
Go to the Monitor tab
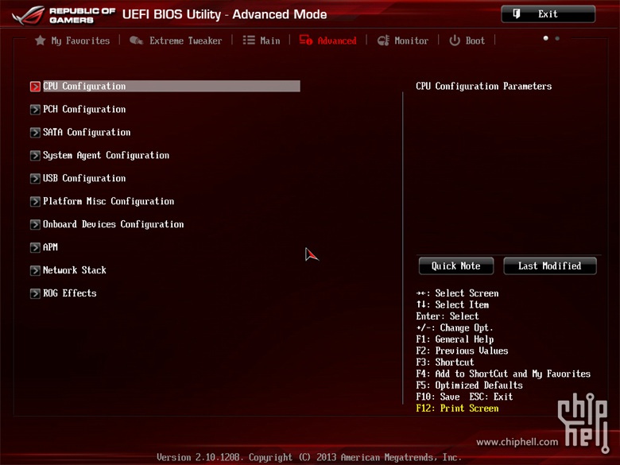coord(411,41)
